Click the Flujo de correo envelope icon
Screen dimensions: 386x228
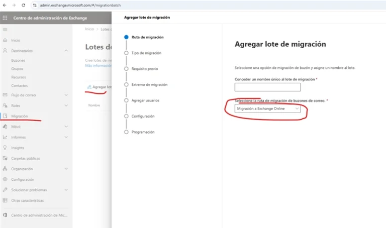click(5, 95)
